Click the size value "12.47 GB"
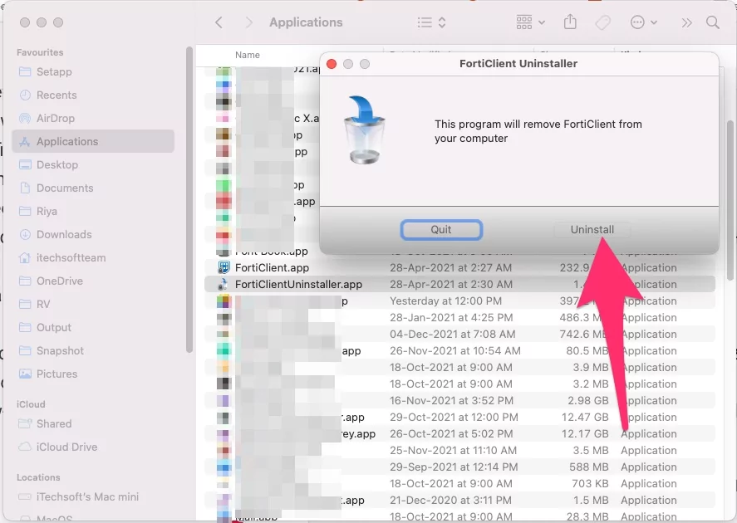The image size is (737, 523). [585, 418]
